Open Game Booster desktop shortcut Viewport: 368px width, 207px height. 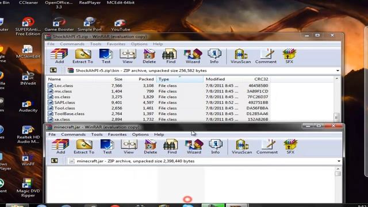point(59,25)
